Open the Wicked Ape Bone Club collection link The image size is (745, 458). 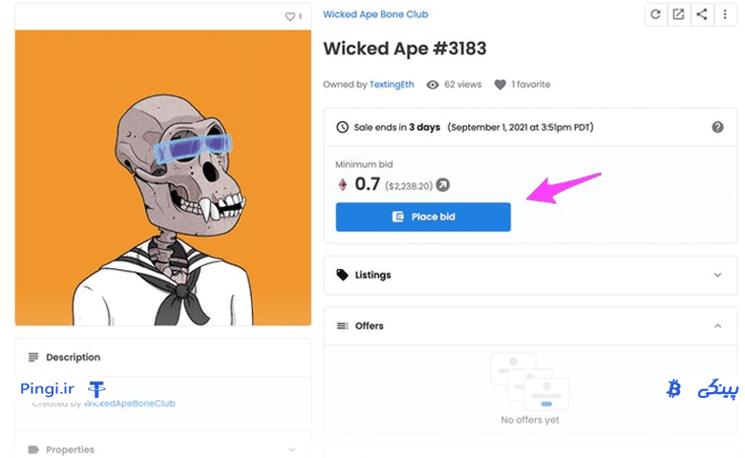click(x=375, y=14)
